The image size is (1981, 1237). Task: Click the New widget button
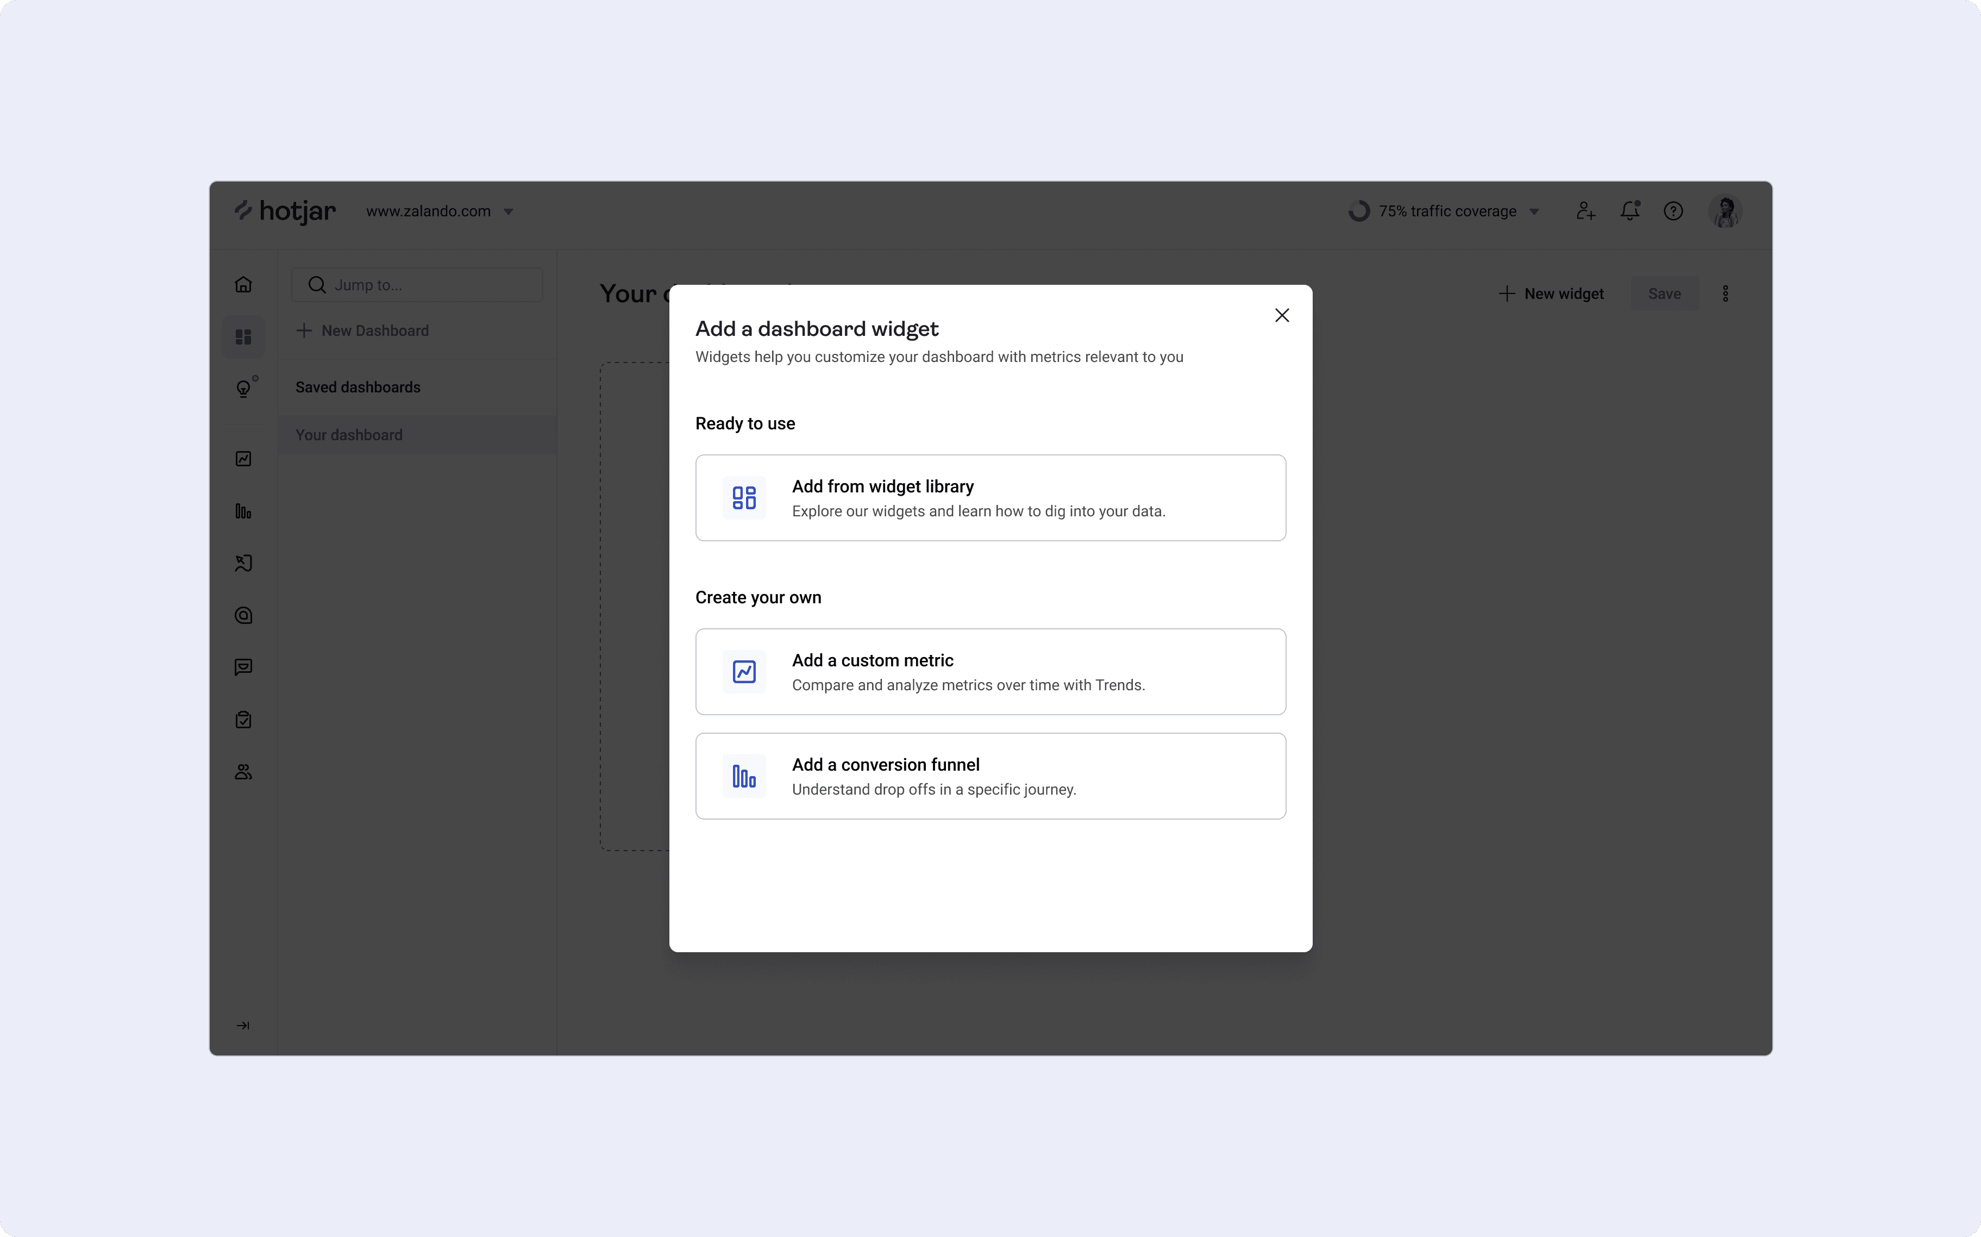[1551, 293]
